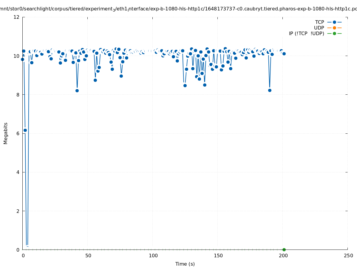Click the chart title file path text
Screen dimensions: 357x268
(x=178, y=9)
